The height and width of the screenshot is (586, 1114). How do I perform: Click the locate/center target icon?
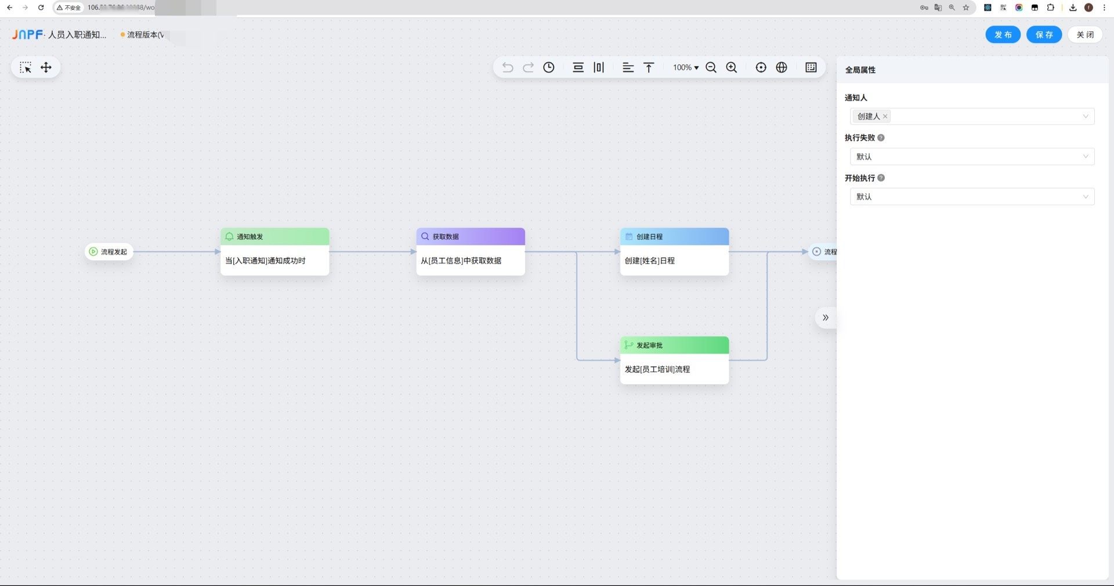(761, 68)
